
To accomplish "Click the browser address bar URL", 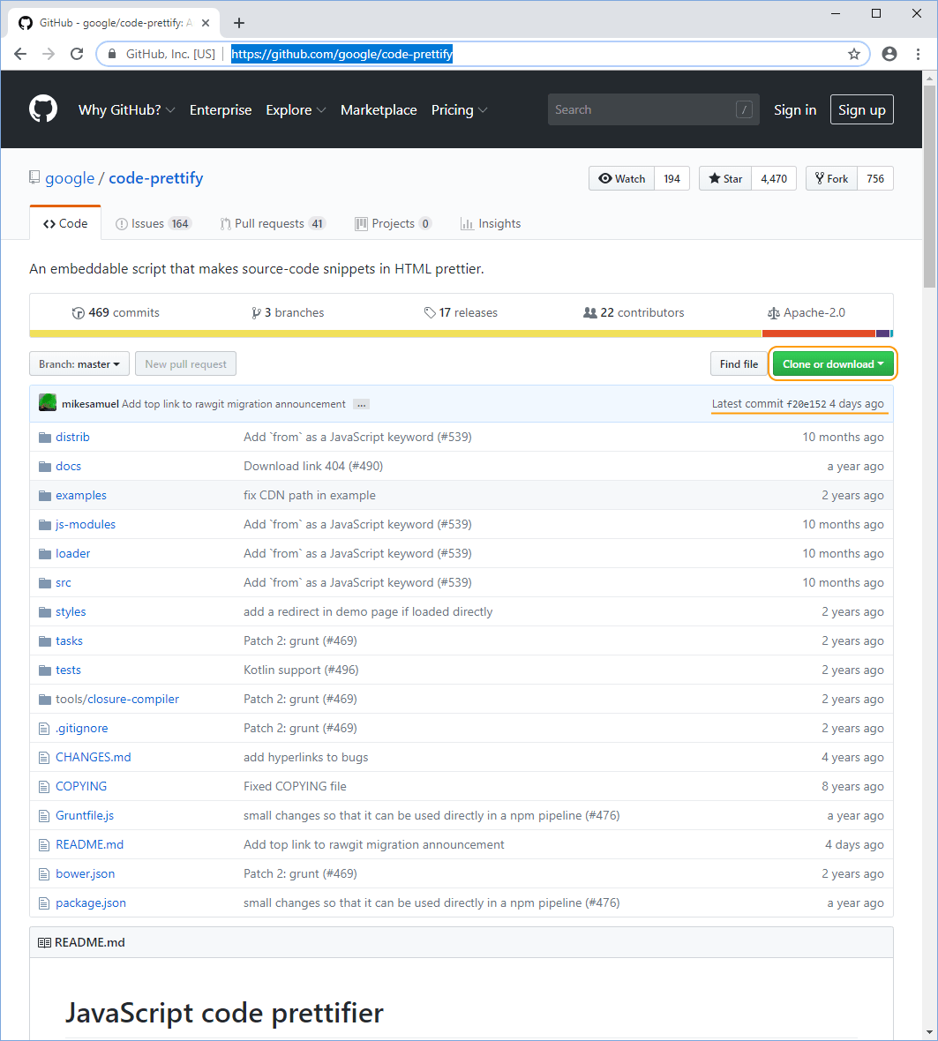I will click(x=341, y=54).
